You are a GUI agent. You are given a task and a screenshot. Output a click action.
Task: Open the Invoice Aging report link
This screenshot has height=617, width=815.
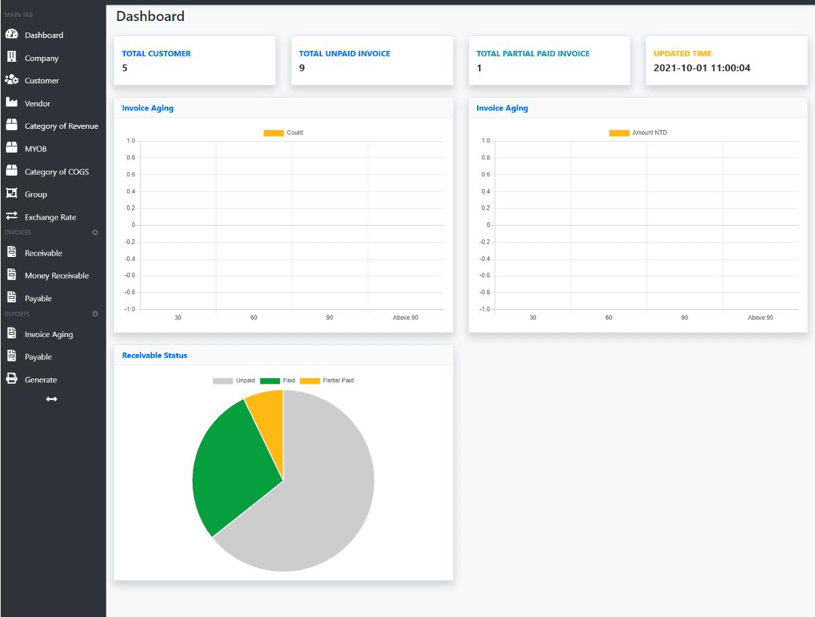coord(48,334)
